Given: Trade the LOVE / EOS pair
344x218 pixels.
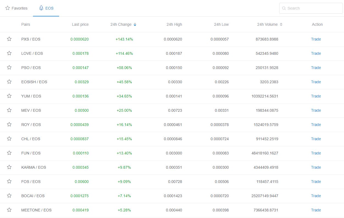Looking at the screenshot, I should click(x=316, y=53).
